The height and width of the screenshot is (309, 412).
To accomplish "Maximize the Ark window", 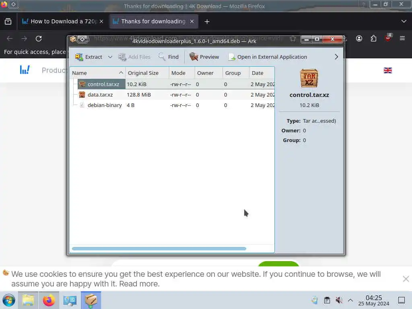I will tap(317, 39).
